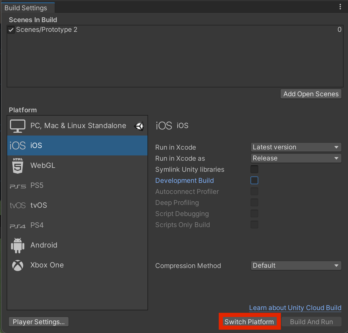Enable Symlink Unity libraries checkbox
The image size is (348, 333).
[254, 169]
